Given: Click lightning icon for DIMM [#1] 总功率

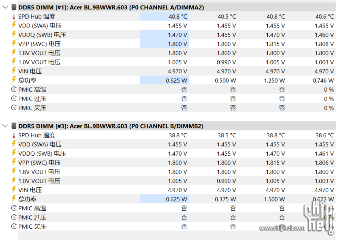Looking at the screenshot, I should tap(14, 80).
